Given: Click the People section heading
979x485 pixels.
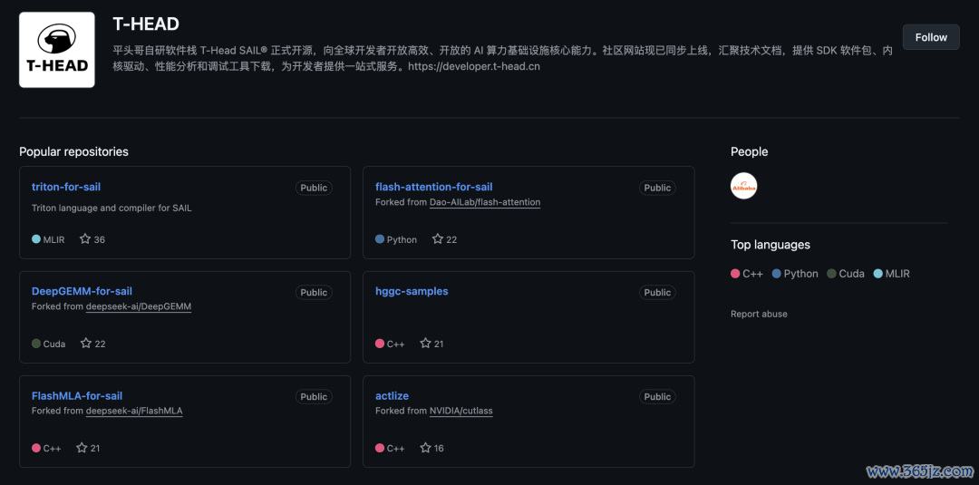Looking at the screenshot, I should click(x=750, y=151).
